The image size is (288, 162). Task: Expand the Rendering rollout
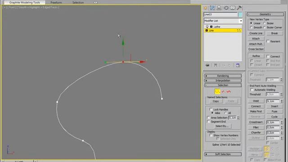[223, 76]
